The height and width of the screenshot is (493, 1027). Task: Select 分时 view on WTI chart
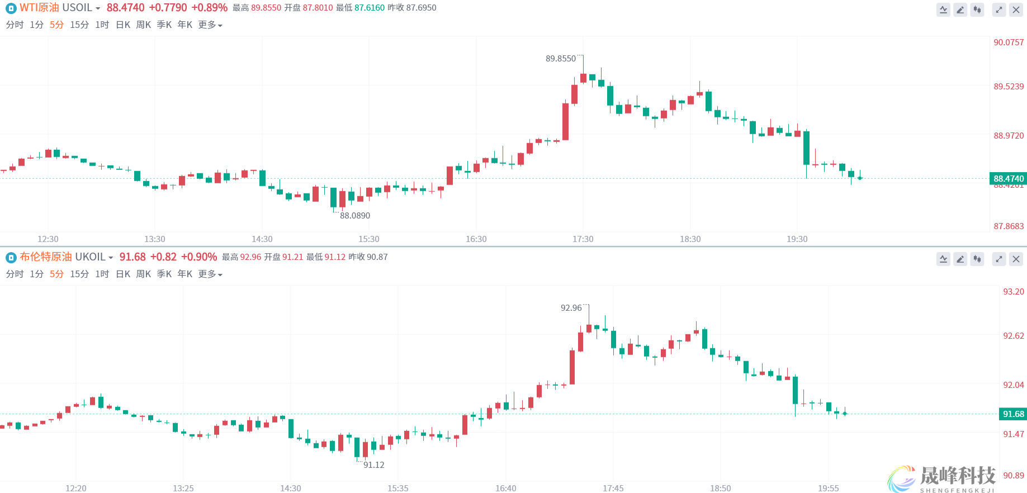pyautogui.click(x=15, y=25)
